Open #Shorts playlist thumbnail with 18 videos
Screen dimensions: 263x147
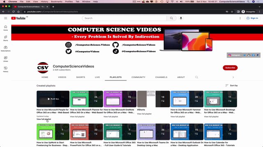coord(153,99)
